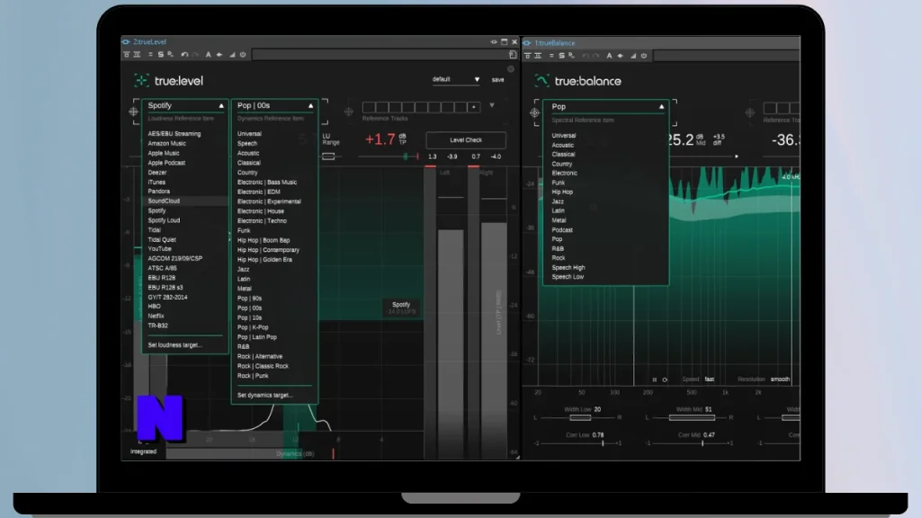Click the circle icon next to pause in true:balance
This screenshot has height=518, width=921.
coord(665,380)
